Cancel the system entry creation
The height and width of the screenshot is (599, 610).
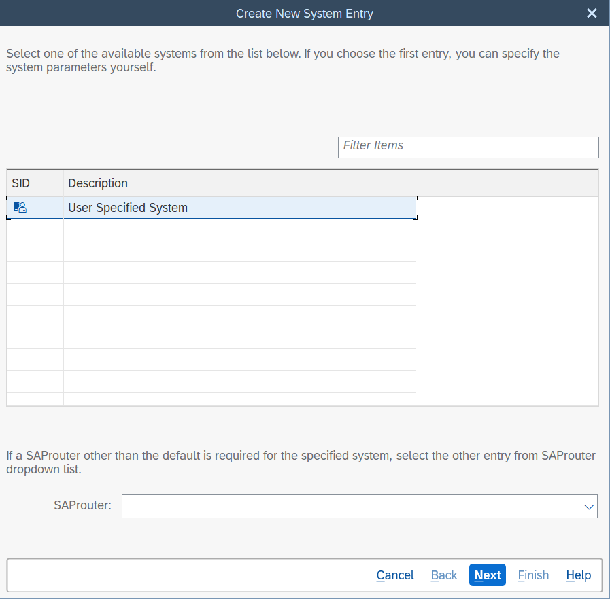tap(395, 575)
